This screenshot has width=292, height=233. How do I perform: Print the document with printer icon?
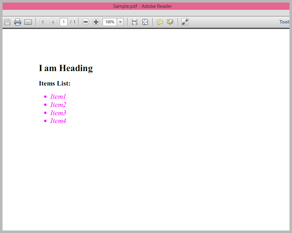(x=18, y=22)
